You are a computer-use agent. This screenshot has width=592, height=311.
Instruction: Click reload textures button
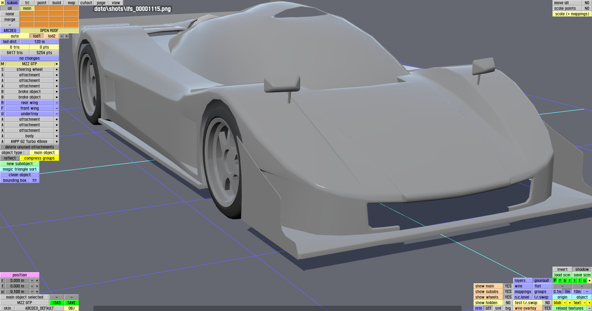(570, 308)
